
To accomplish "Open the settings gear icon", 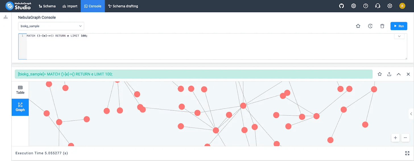I will pyautogui.click(x=390, y=6).
